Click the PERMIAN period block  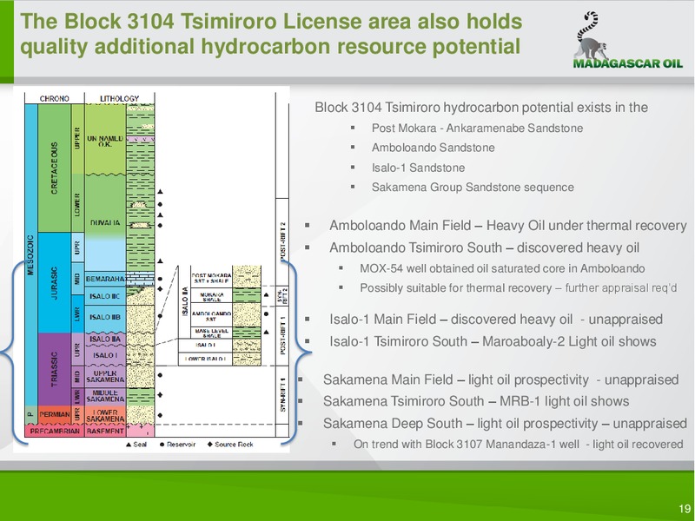point(54,415)
